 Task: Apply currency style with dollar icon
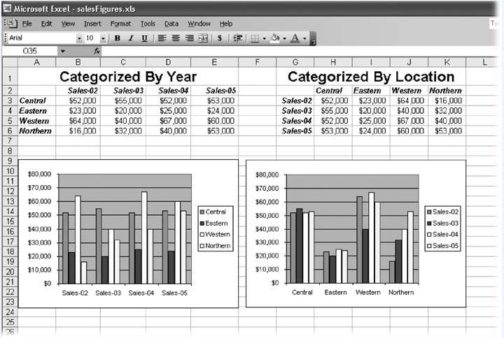point(220,38)
